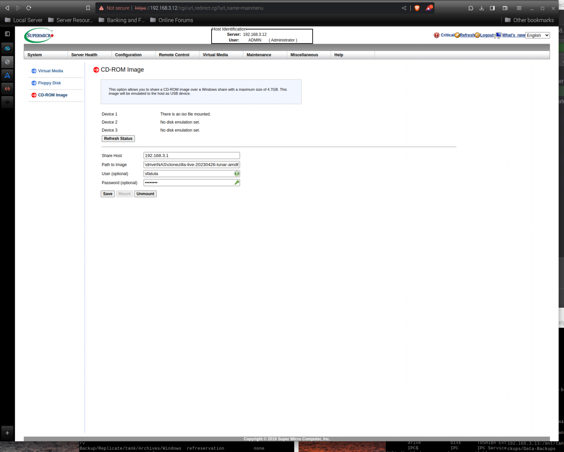Click the Unmount button
Viewport: 564px width, 452px height.
[145, 194]
